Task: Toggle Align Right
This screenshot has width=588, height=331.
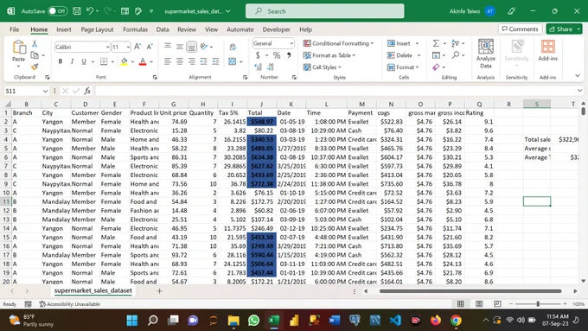Action: pos(192,61)
